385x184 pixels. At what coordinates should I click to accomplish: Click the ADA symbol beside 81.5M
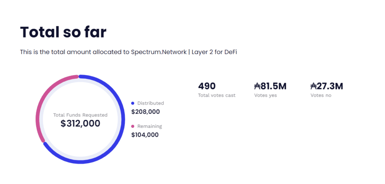(x=257, y=86)
